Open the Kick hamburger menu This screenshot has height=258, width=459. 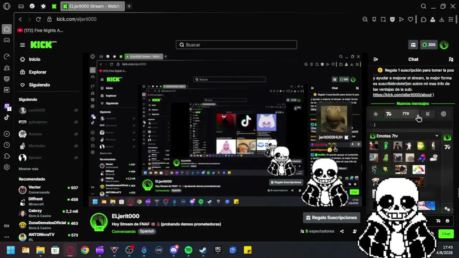[x=23, y=45]
